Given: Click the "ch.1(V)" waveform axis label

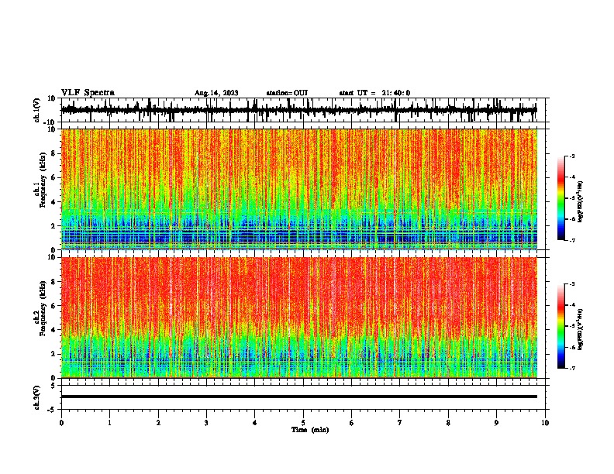Looking at the screenshot, I should pyautogui.click(x=37, y=110).
